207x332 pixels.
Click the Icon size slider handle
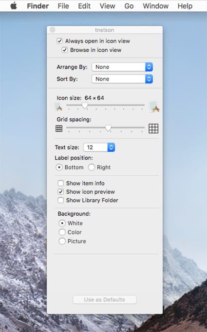[85, 105]
